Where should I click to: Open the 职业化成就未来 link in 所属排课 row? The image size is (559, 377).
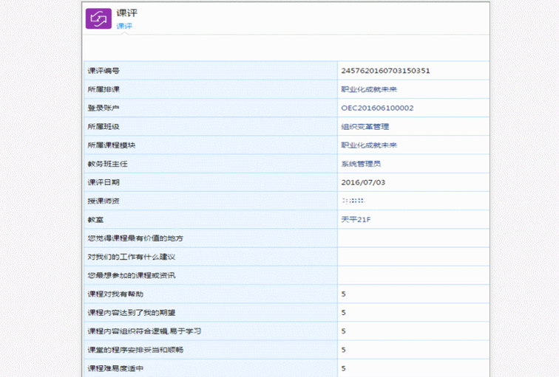click(369, 89)
